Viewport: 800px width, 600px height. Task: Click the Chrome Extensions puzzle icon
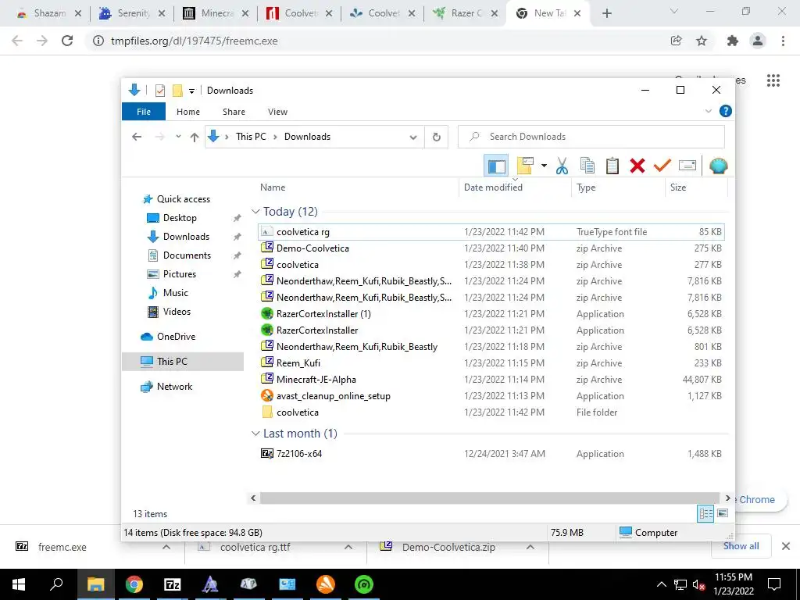pos(732,41)
